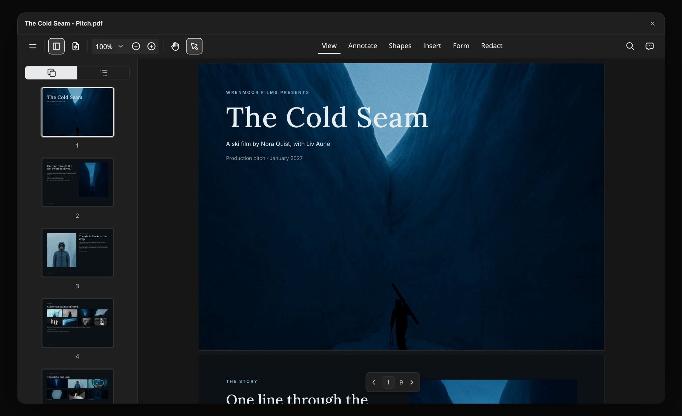
Task: Select the hand pan tool
Action: (x=175, y=46)
